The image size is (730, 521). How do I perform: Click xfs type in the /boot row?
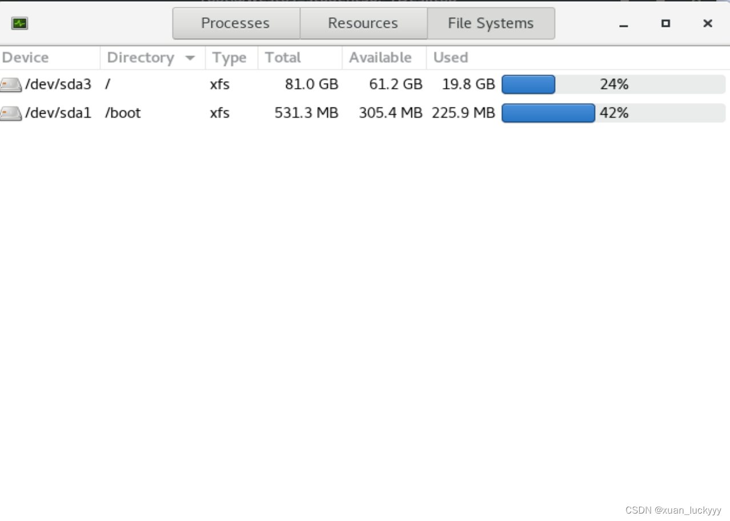tap(220, 113)
